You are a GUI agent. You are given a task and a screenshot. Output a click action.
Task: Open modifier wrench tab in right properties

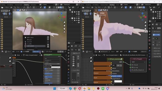[x=150, y=51]
